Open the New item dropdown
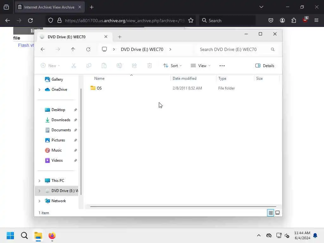The width and height of the screenshot is (324, 243). (50, 66)
